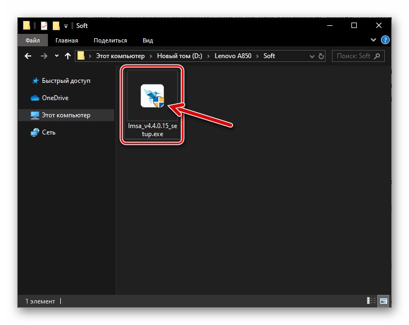Click the Soft breadcrumb segment
The width and height of the screenshot is (409, 325).
[269, 56]
